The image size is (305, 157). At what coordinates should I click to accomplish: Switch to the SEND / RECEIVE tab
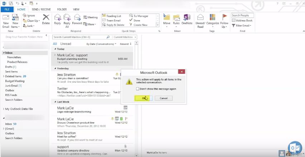[x=41, y=9]
